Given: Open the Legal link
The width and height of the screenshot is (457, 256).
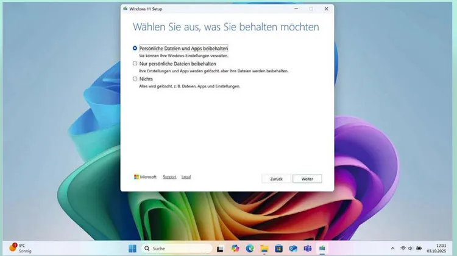Looking at the screenshot, I should (186, 177).
